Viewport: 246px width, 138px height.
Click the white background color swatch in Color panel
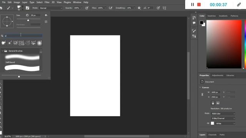click(x=204, y=25)
